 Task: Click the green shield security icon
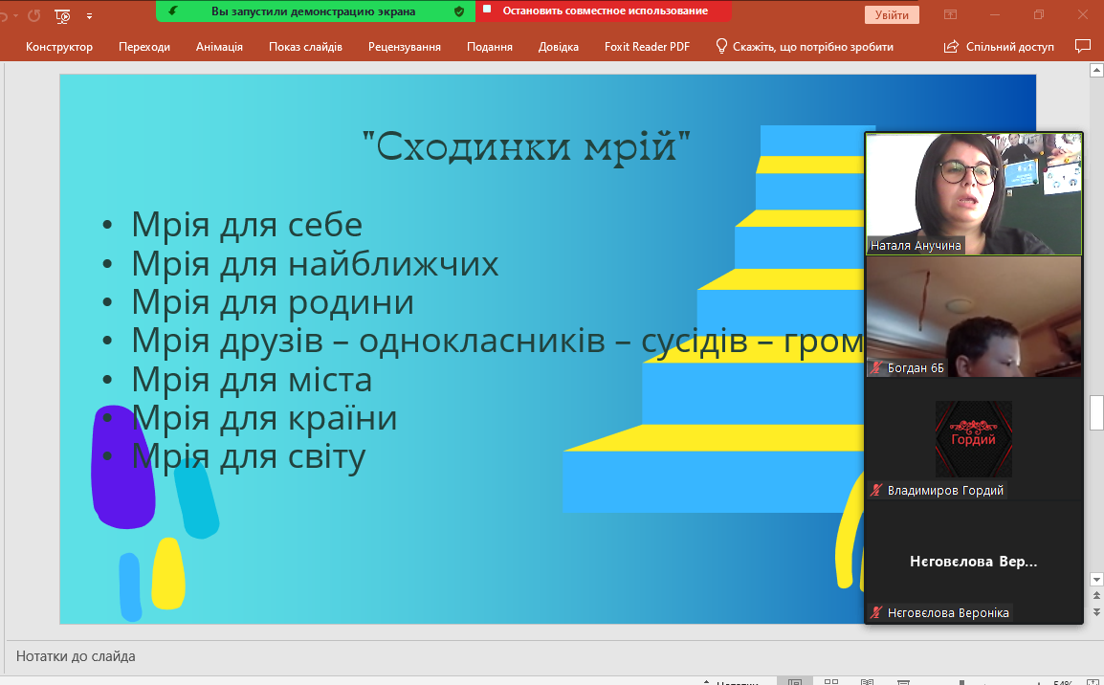tap(459, 11)
